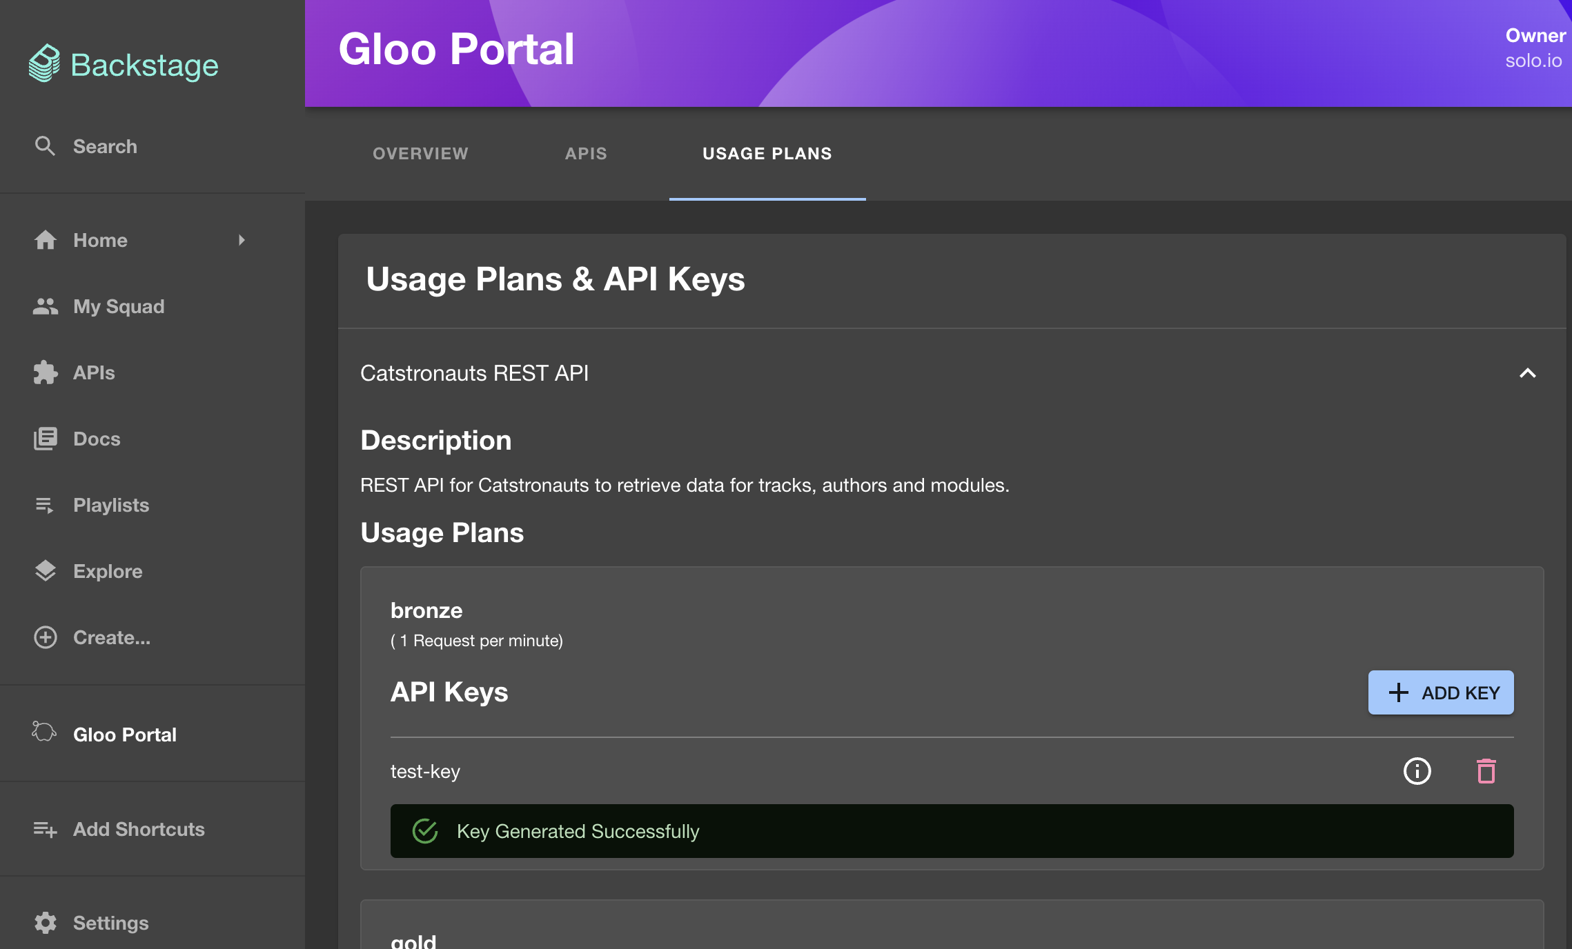Open Gloo Portal sidebar entry

tap(124, 735)
